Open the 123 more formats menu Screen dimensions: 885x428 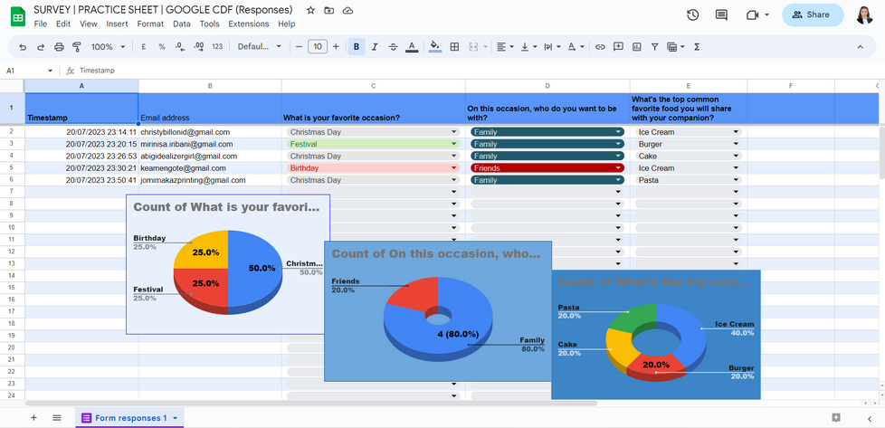pyautogui.click(x=217, y=47)
